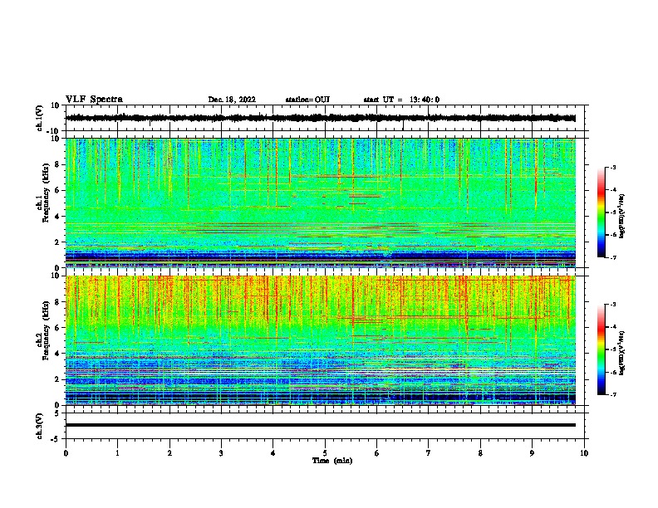Screen dimensions: 658x508
Task: Click the "-7" label below ch.2 colorbar
Action: click(612, 394)
